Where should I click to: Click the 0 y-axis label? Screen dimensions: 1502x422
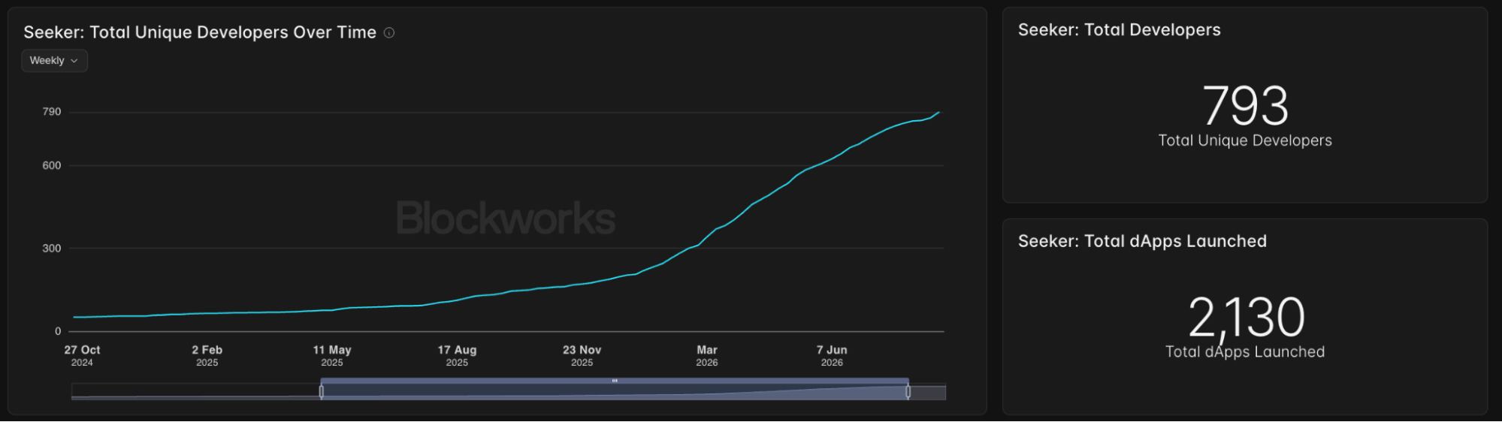(x=58, y=331)
